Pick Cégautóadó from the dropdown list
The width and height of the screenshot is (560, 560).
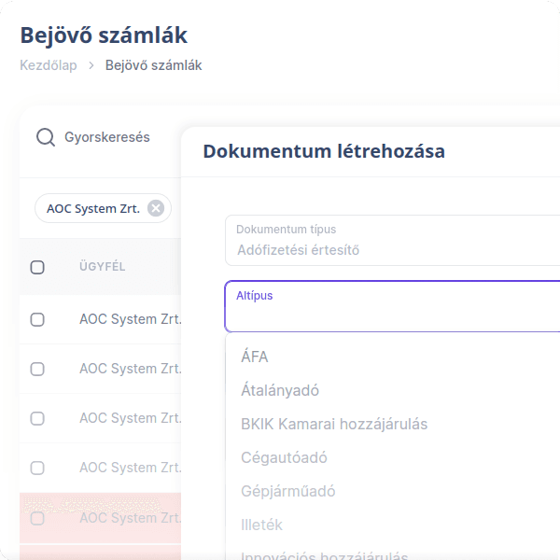point(284,457)
